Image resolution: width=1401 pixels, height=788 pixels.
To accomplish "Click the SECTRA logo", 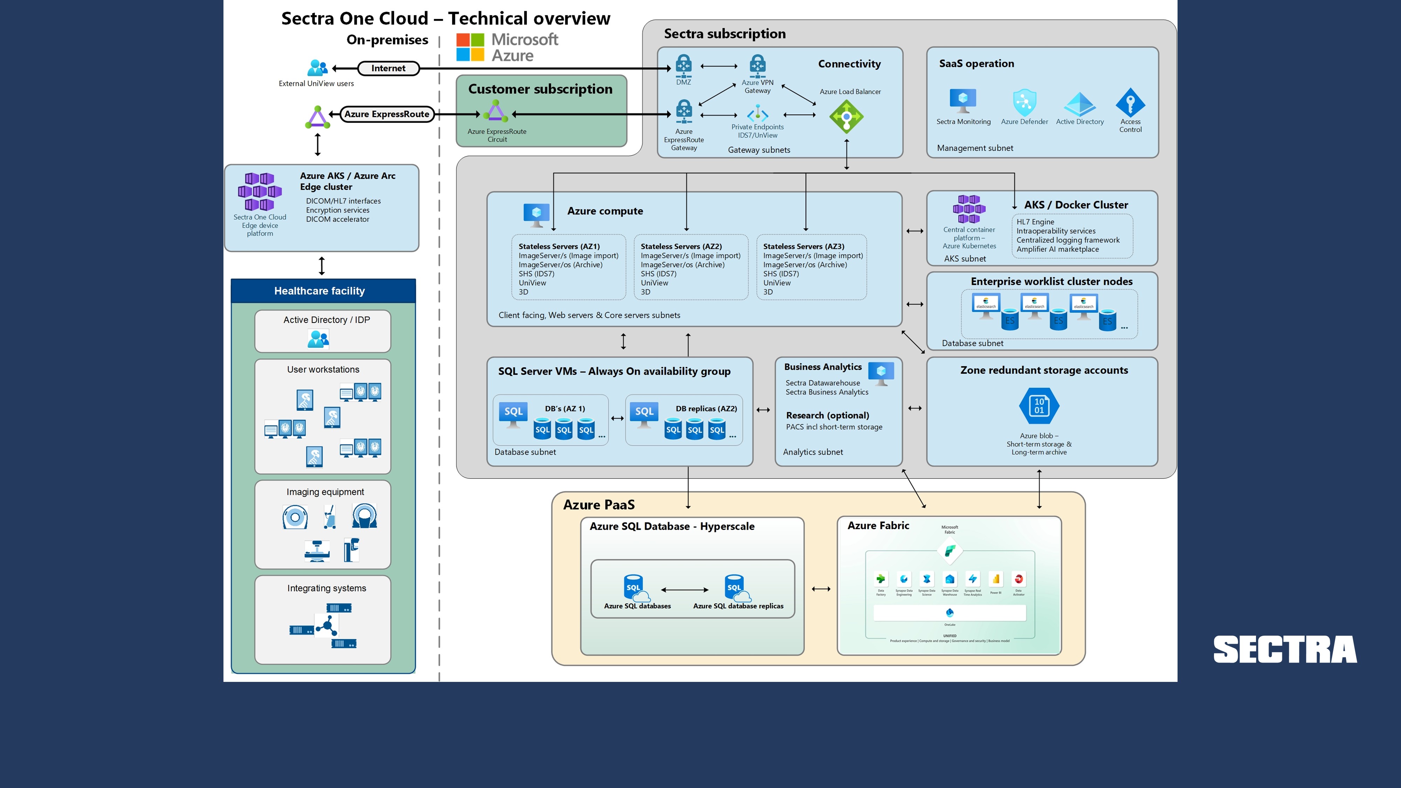I will coord(1285,649).
